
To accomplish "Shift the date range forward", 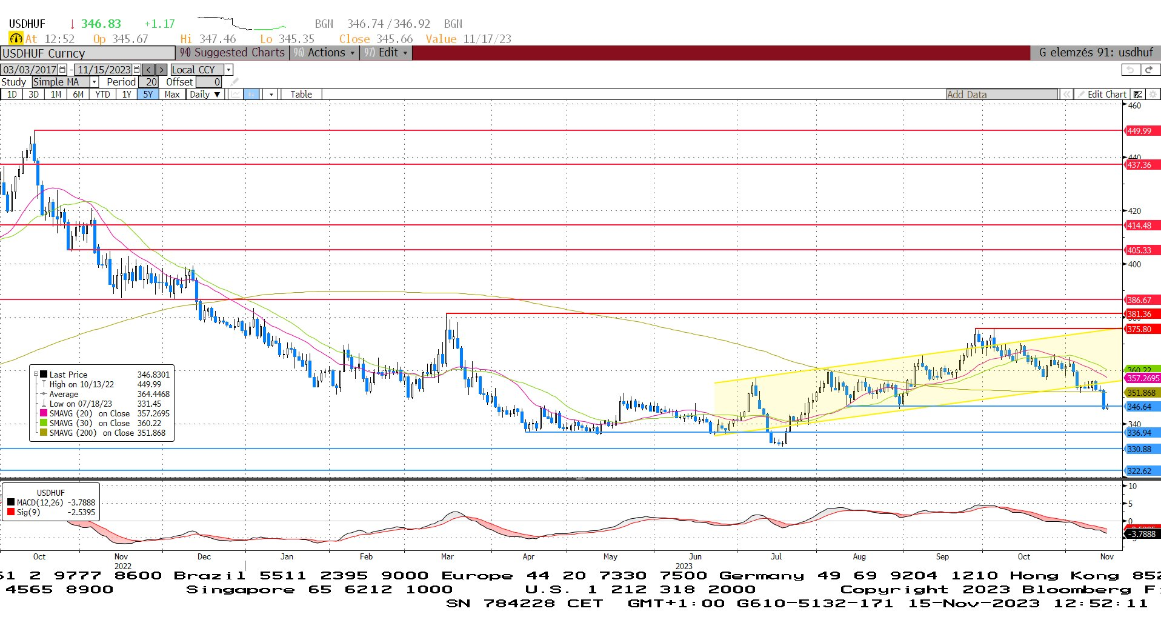I will point(161,70).
